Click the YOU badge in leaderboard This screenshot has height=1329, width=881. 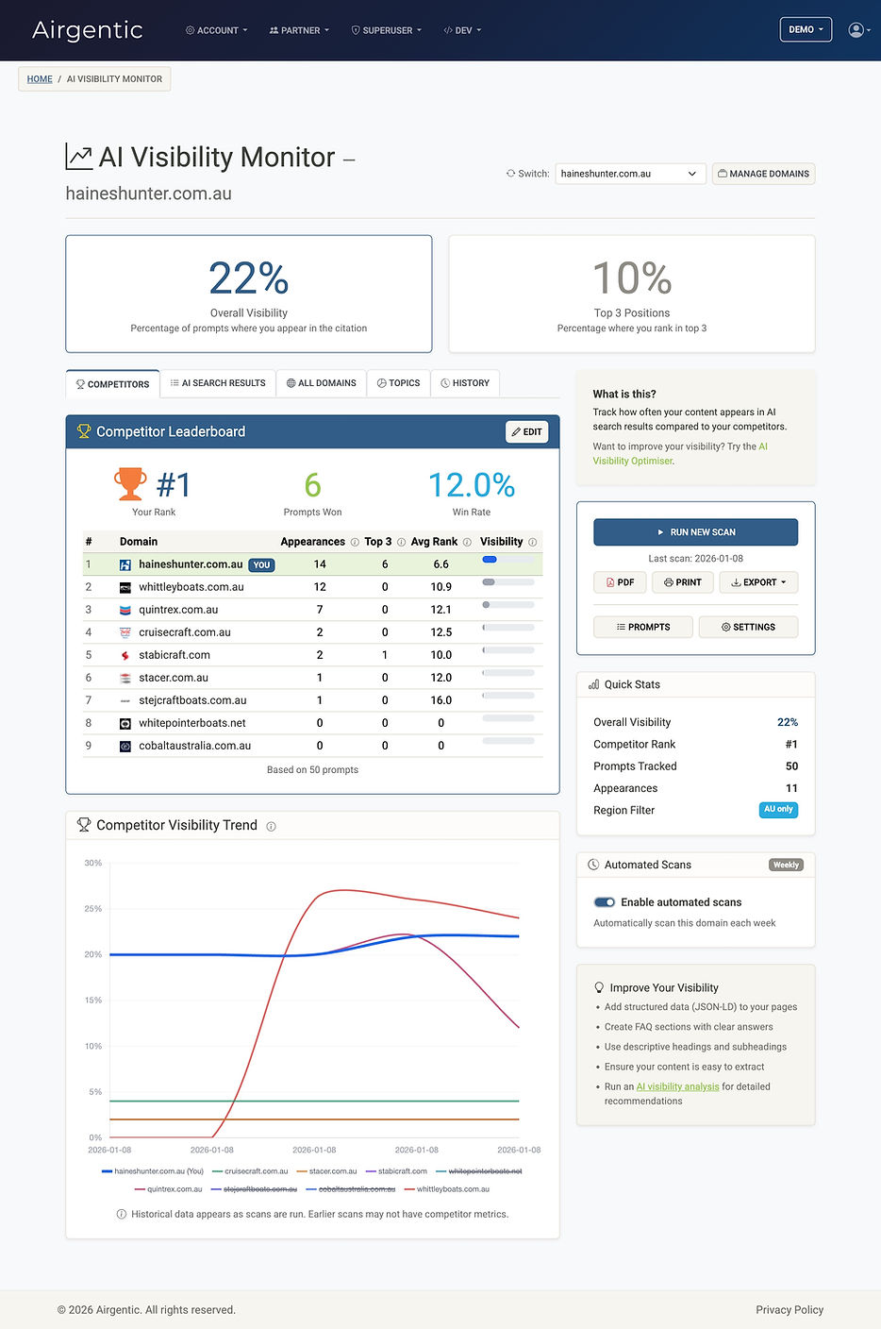(x=261, y=565)
